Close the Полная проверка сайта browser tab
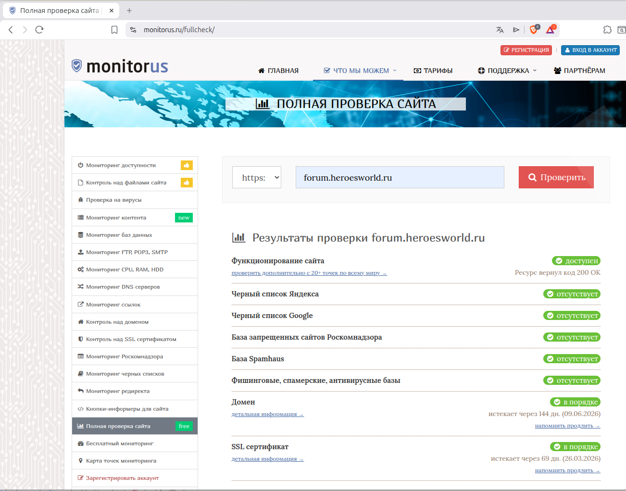Image resolution: width=626 pixels, height=491 pixels. [x=112, y=11]
